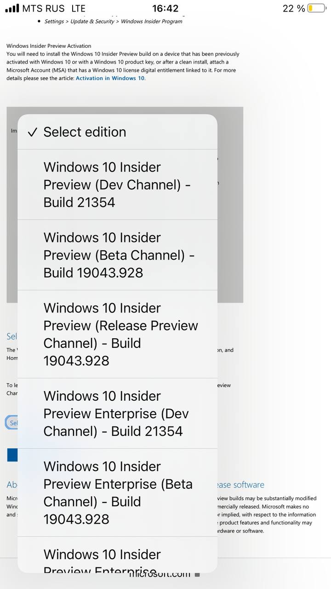Tap the 'MTS RUS' carrier label
This screenshot has width=331, height=589.
click(44, 8)
